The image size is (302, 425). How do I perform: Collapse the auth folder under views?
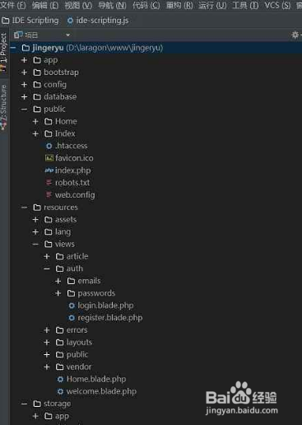(47, 269)
